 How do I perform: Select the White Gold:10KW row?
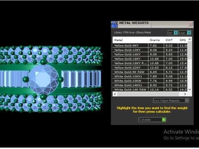[x=150, y=81]
